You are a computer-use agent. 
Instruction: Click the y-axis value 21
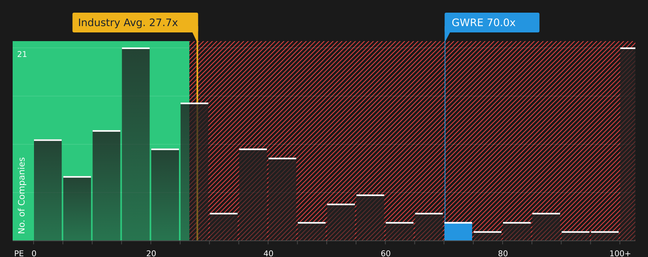[x=22, y=55]
